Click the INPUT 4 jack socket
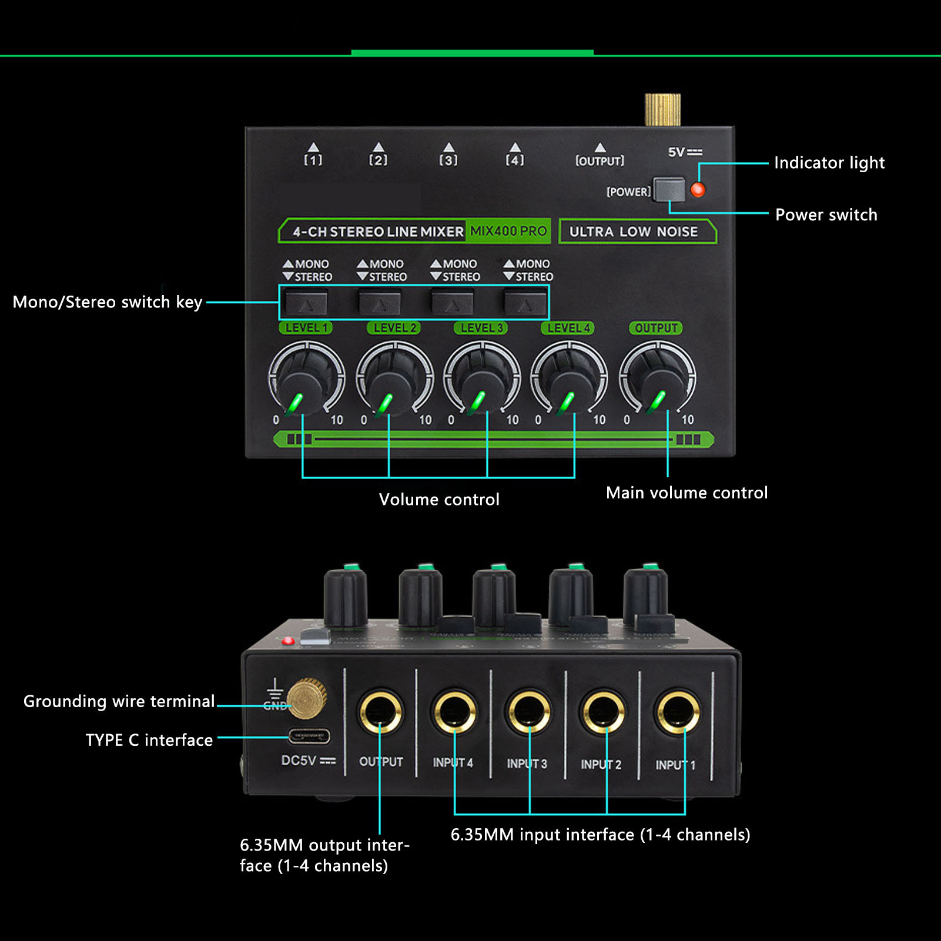The width and height of the screenshot is (941, 941). click(x=454, y=711)
